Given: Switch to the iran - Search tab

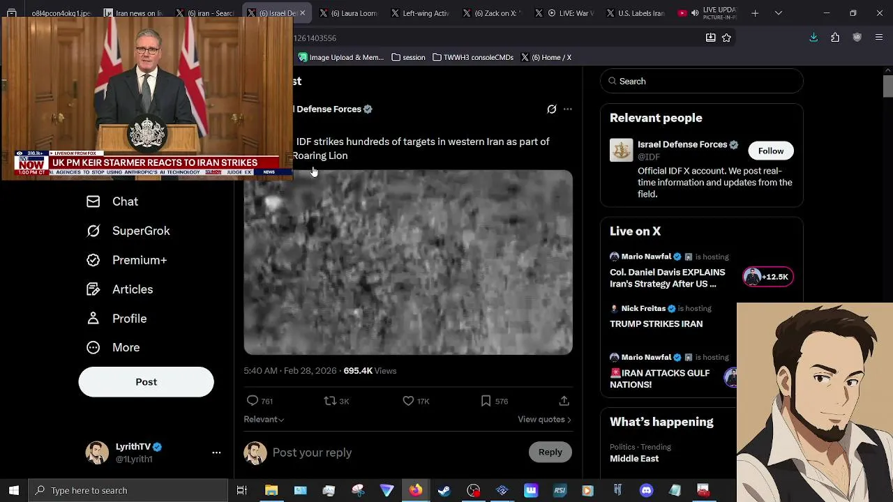Looking at the screenshot, I should pos(205,13).
